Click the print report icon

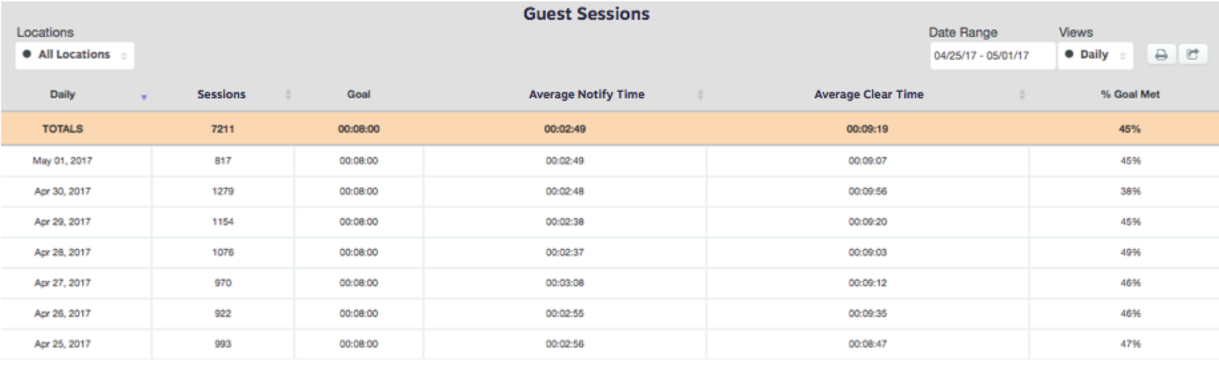click(1161, 54)
